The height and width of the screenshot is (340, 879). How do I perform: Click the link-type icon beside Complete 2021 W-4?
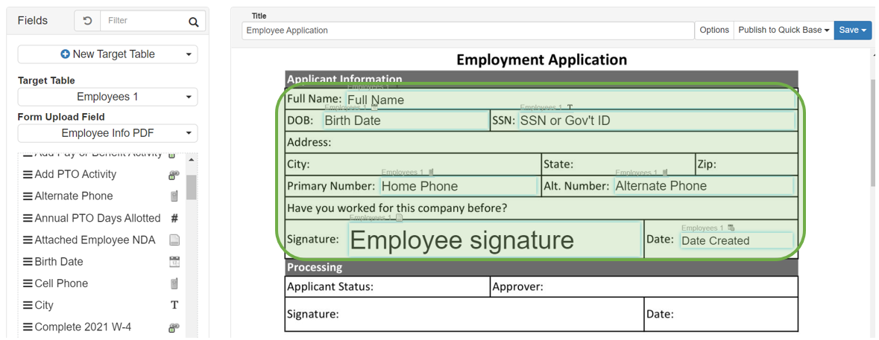click(x=174, y=327)
